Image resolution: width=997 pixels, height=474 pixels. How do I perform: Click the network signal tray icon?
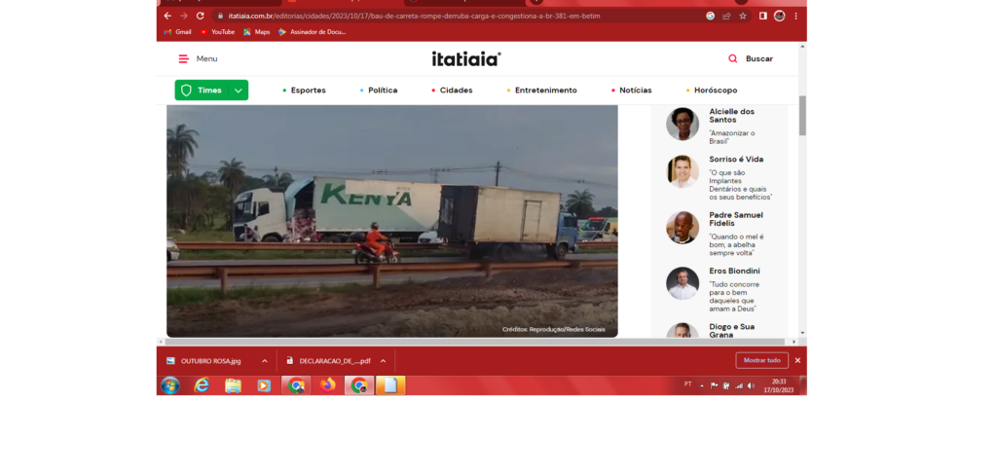pos(739,385)
